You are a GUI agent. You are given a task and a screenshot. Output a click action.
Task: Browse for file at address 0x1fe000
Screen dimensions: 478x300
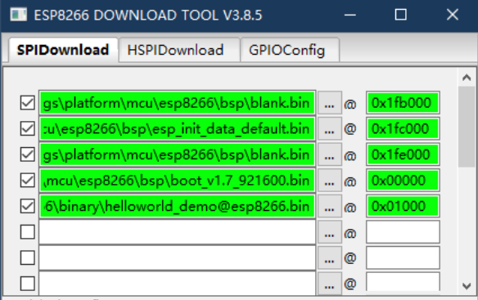pyautogui.click(x=330, y=154)
